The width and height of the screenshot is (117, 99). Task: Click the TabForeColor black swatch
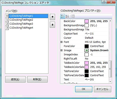(87, 71)
